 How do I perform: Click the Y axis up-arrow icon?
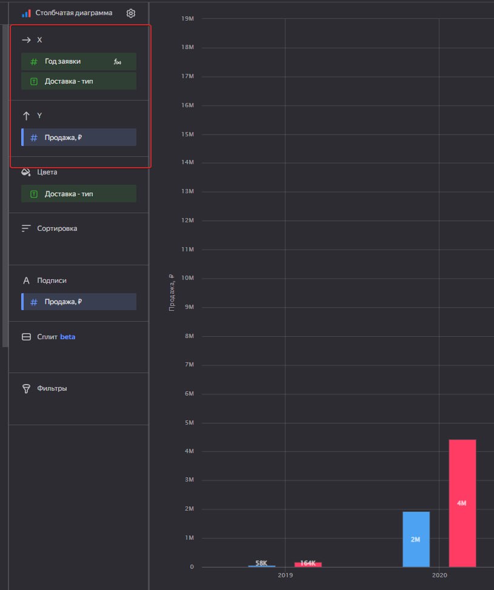[26, 116]
